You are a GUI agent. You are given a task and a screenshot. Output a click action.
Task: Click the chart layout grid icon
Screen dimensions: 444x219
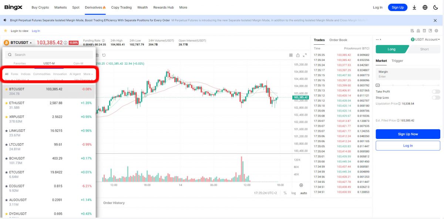click(x=291, y=55)
